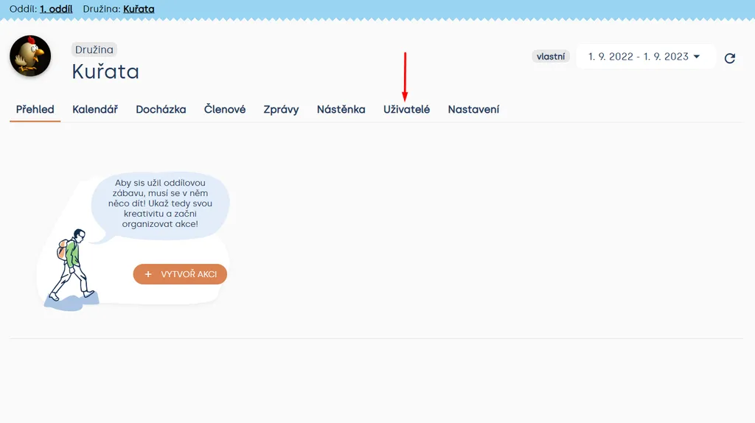
Task: Follow the 1. oddíl breadcrumb link
Action: pos(56,9)
